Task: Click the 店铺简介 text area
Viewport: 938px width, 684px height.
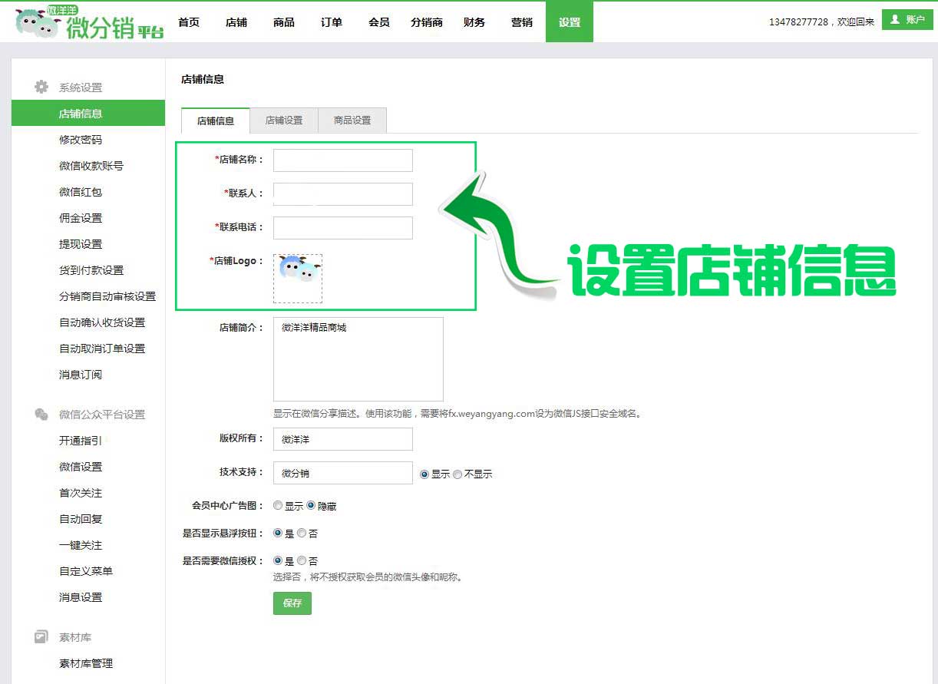Action: [x=358, y=359]
